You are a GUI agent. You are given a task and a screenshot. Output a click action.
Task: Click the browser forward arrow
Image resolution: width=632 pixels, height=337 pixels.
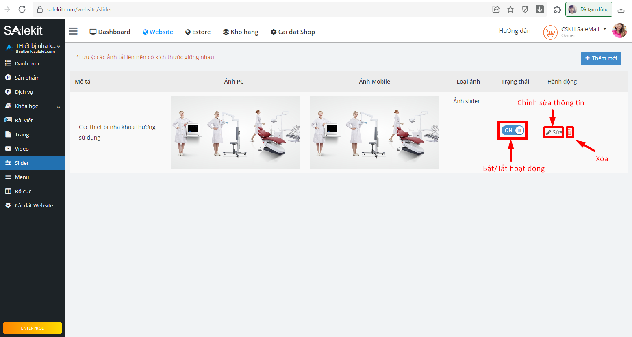(7, 9)
